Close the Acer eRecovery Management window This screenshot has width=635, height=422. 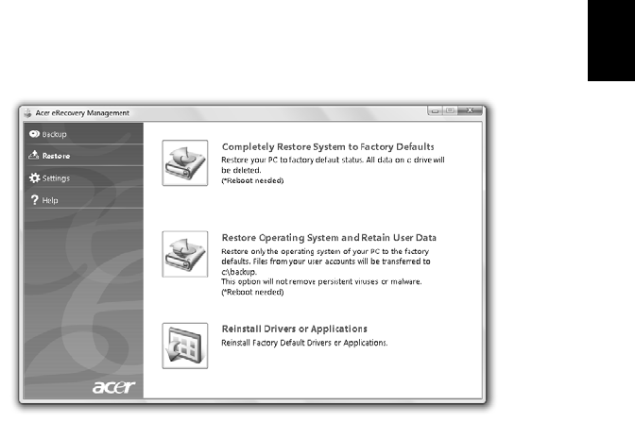click(x=470, y=110)
